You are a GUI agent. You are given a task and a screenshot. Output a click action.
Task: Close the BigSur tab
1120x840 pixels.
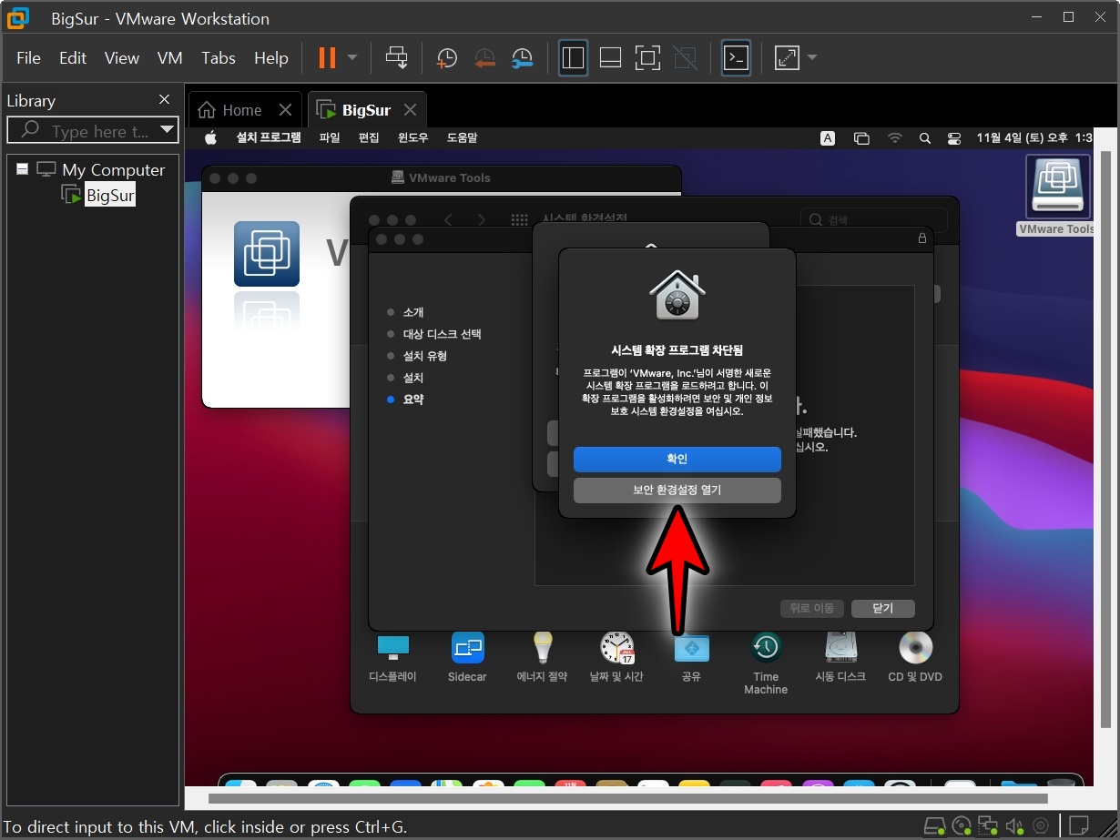click(410, 110)
